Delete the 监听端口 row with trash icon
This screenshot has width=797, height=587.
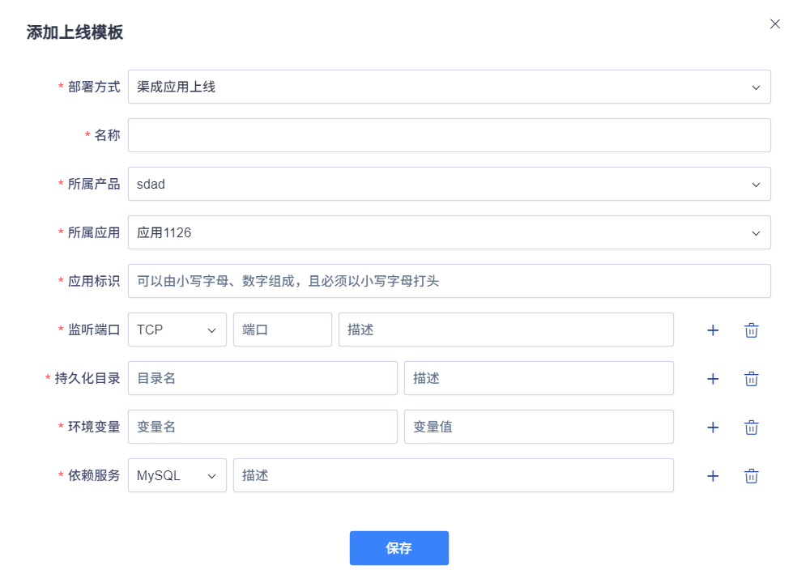click(752, 330)
